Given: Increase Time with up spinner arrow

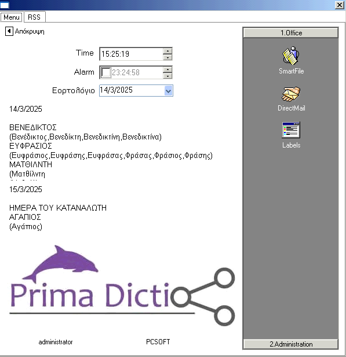Looking at the screenshot, I should click(167, 51).
